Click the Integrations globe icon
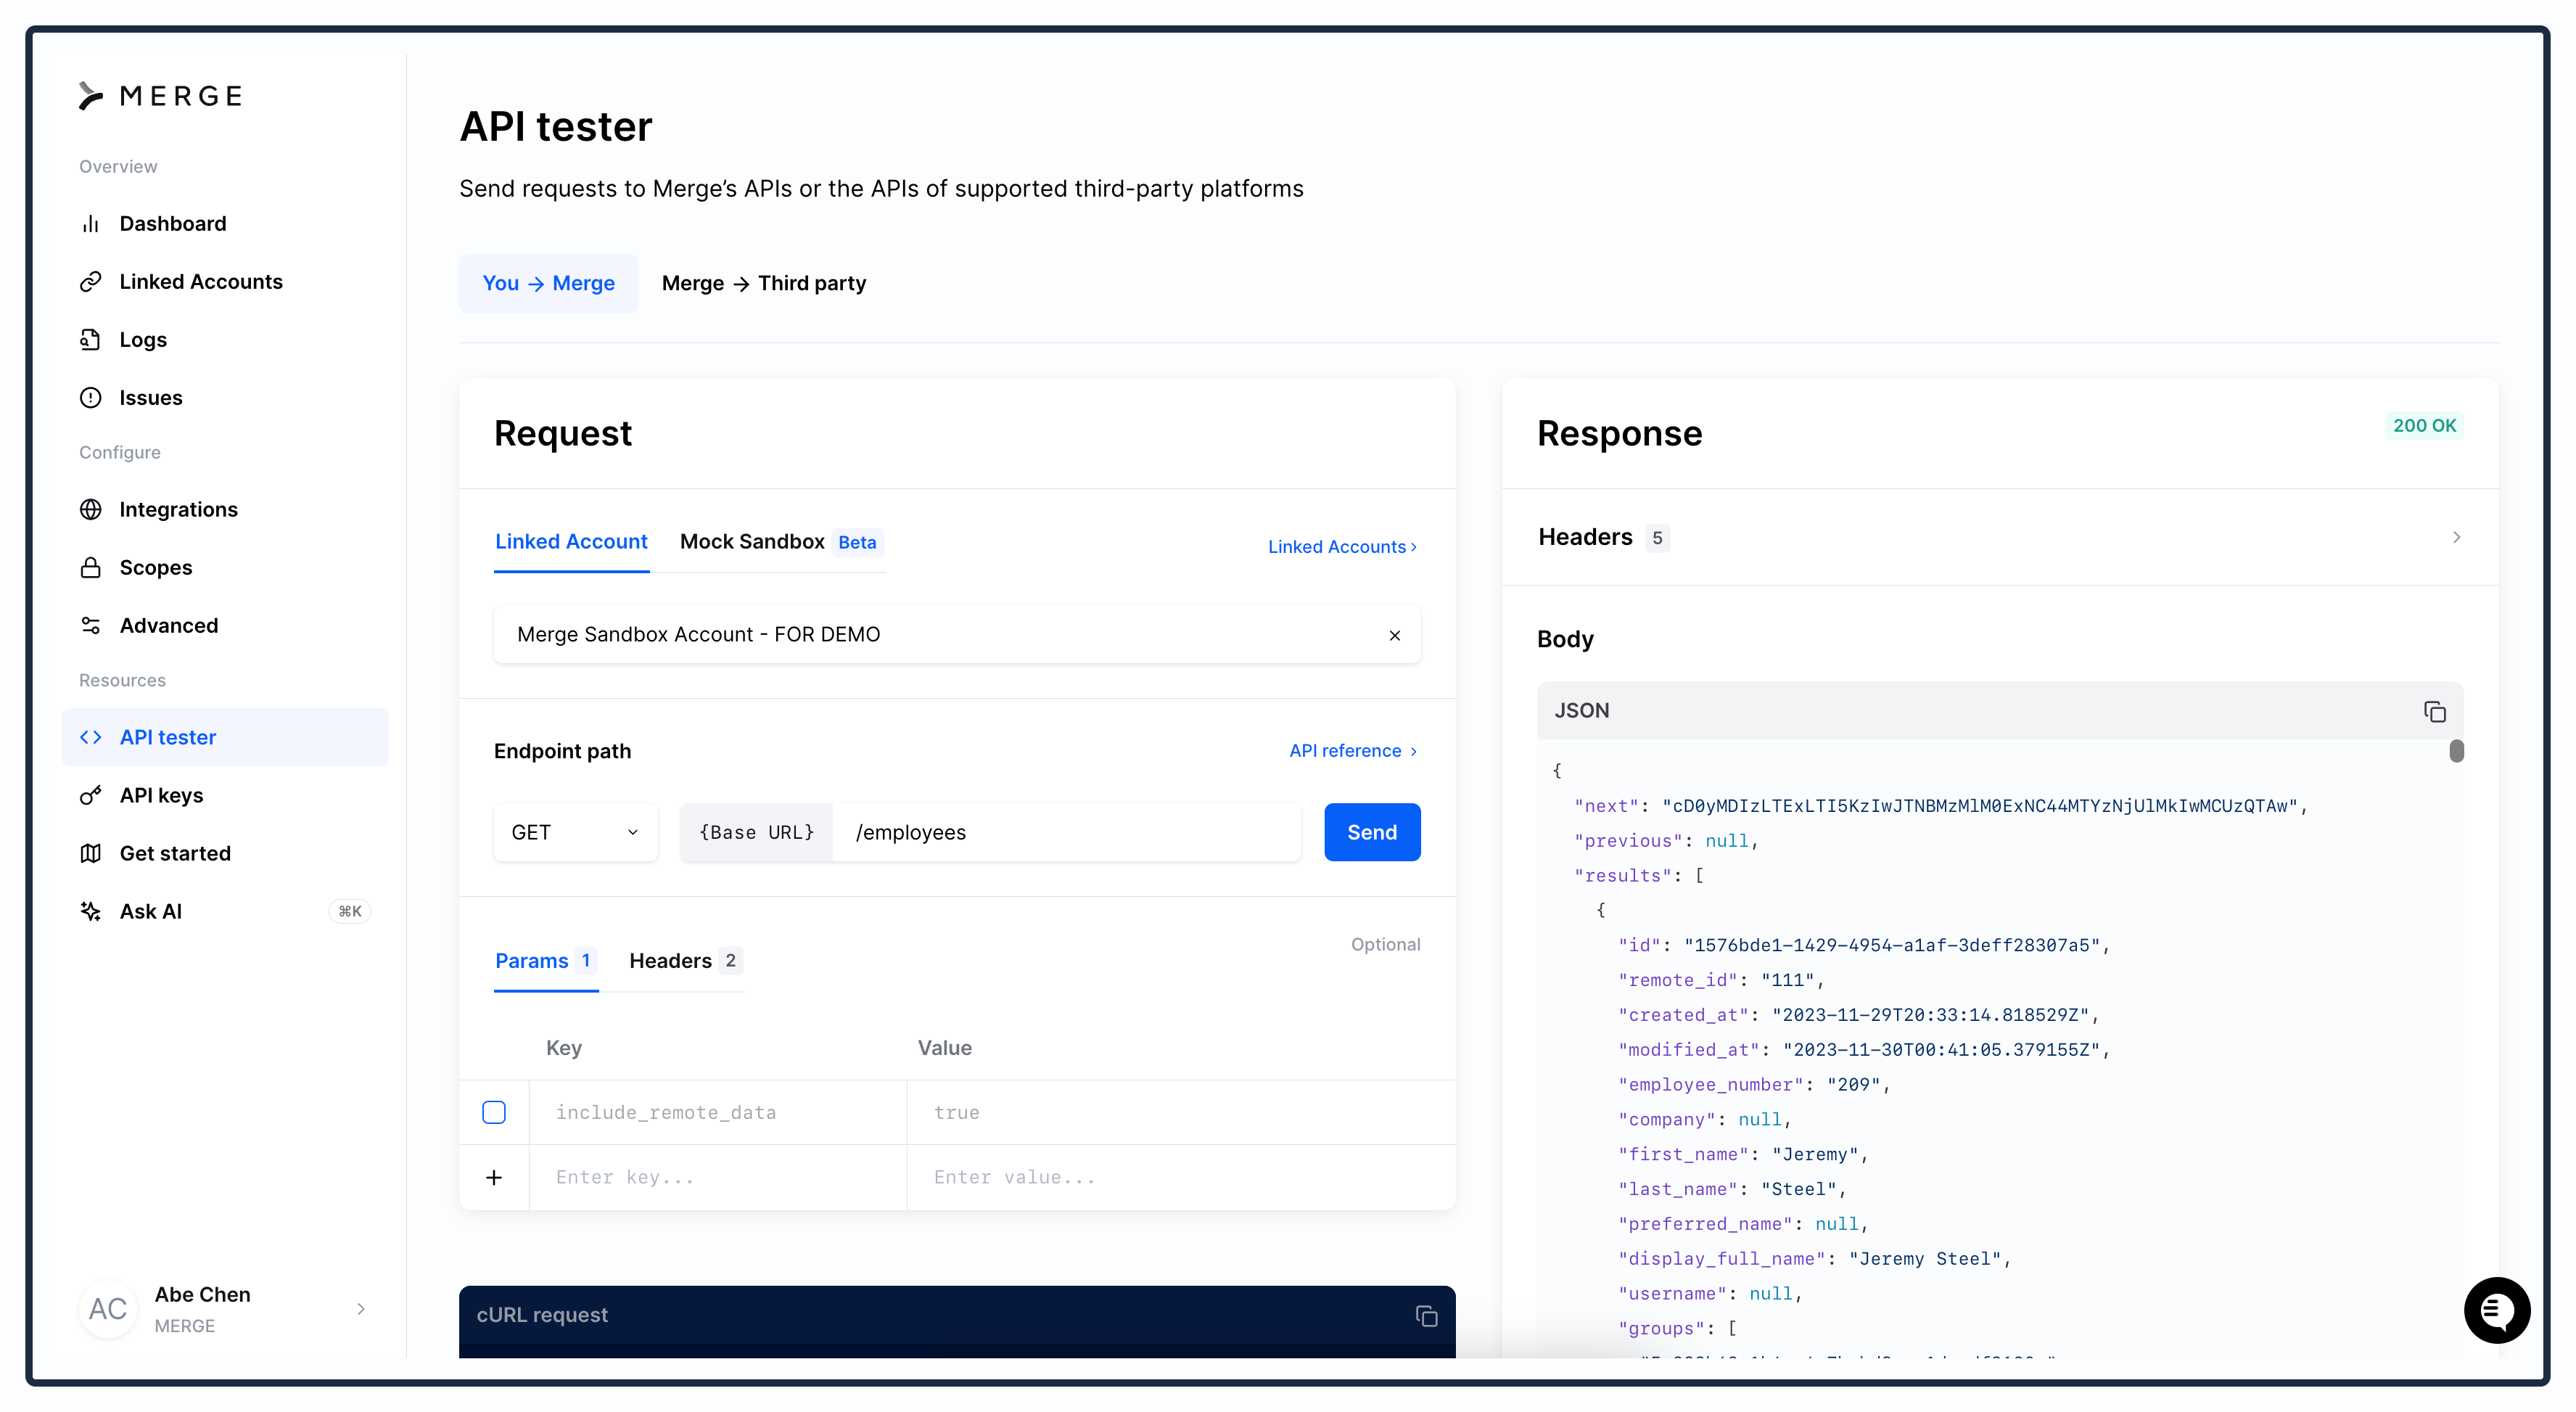Screen dimensions: 2576x1412 pyautogui.click(x=90, y=510)
